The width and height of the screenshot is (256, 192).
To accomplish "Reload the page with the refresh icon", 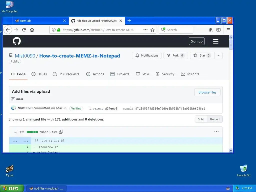I will [24, 30].
